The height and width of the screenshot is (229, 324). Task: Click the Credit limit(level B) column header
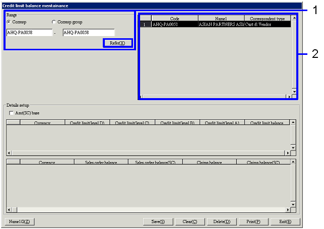177,122
